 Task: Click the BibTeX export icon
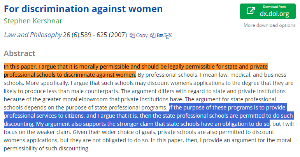[153, 35]
